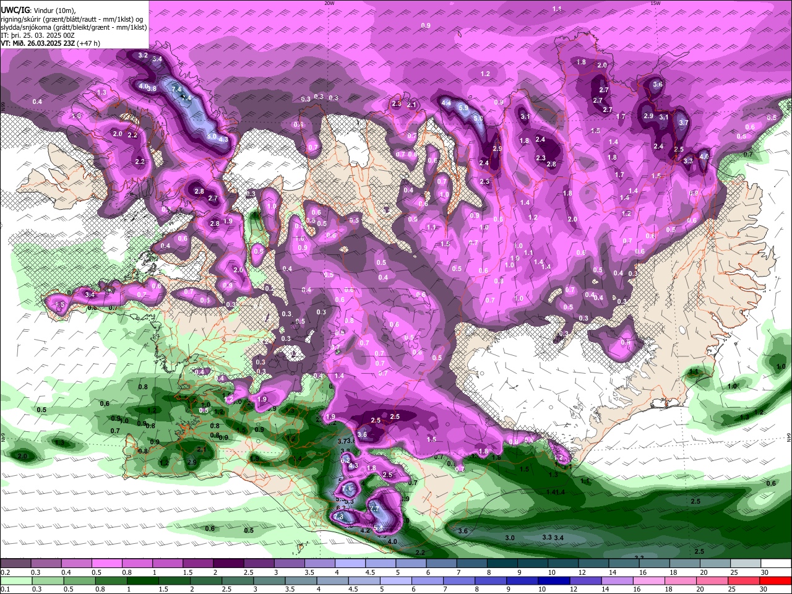Pick the grey-teal 20 swatch on snow scale
The width and height of the screenshot is (792, 594).
[x=715, y=564]
